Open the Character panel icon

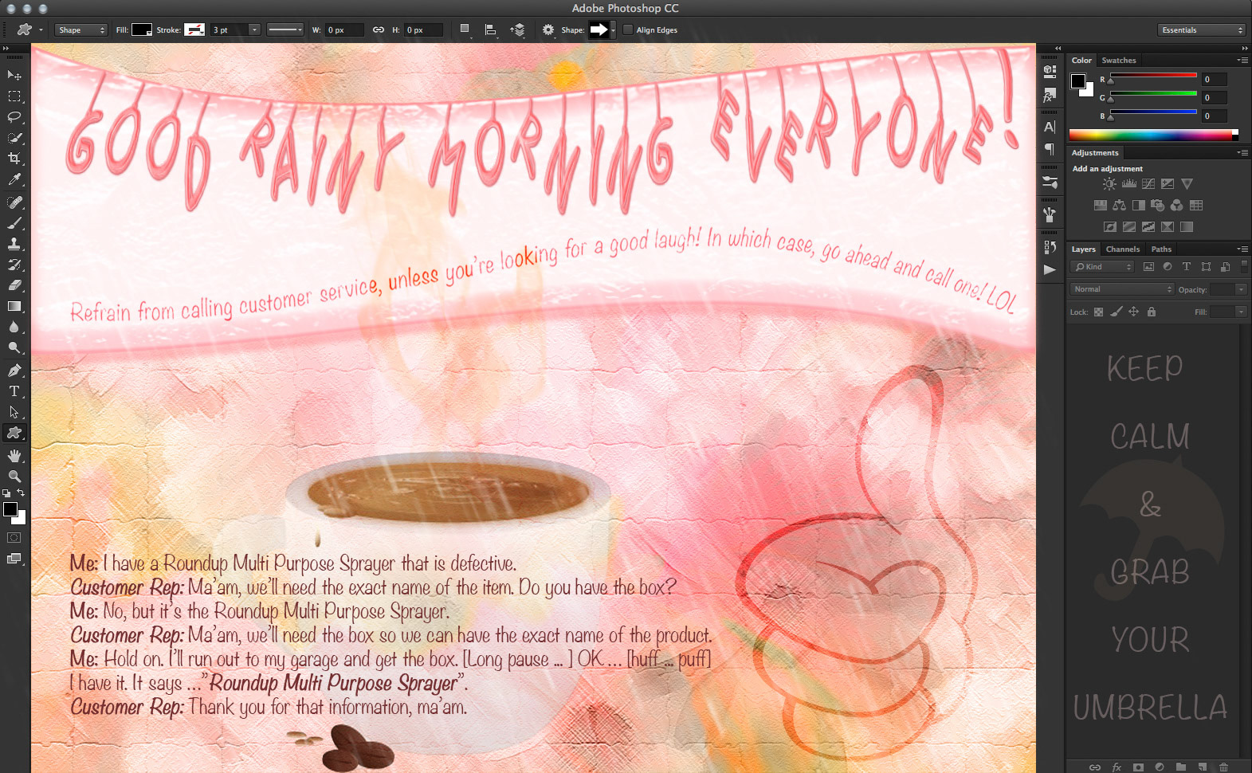[x=1050, y=127]
